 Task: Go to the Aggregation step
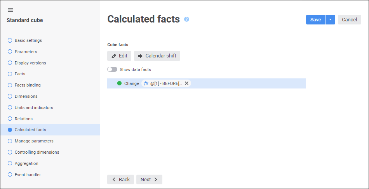26,163
